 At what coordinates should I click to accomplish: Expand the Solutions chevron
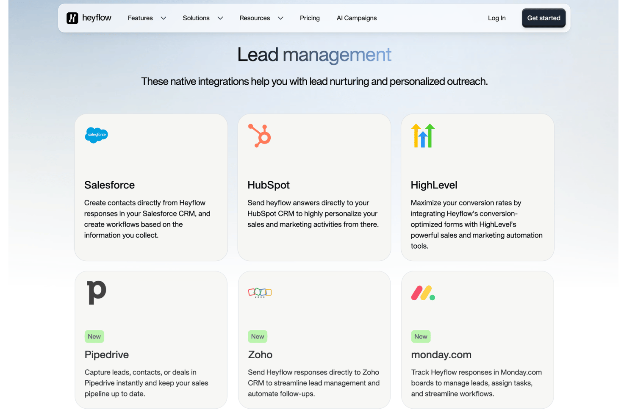220,18
